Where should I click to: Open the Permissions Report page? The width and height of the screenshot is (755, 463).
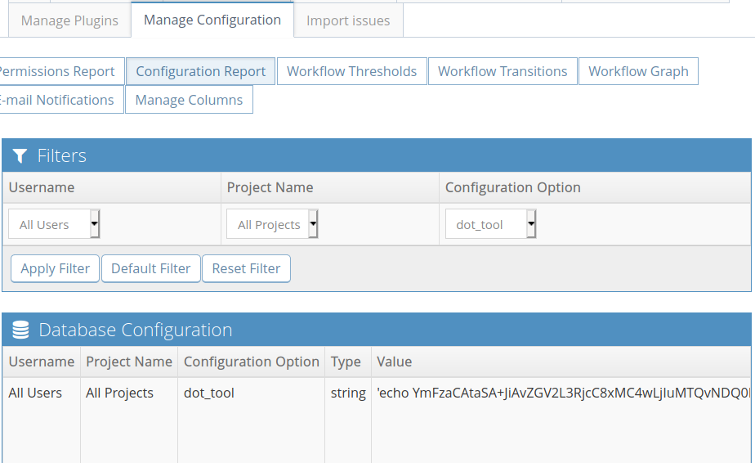click(x=59, y=71)
